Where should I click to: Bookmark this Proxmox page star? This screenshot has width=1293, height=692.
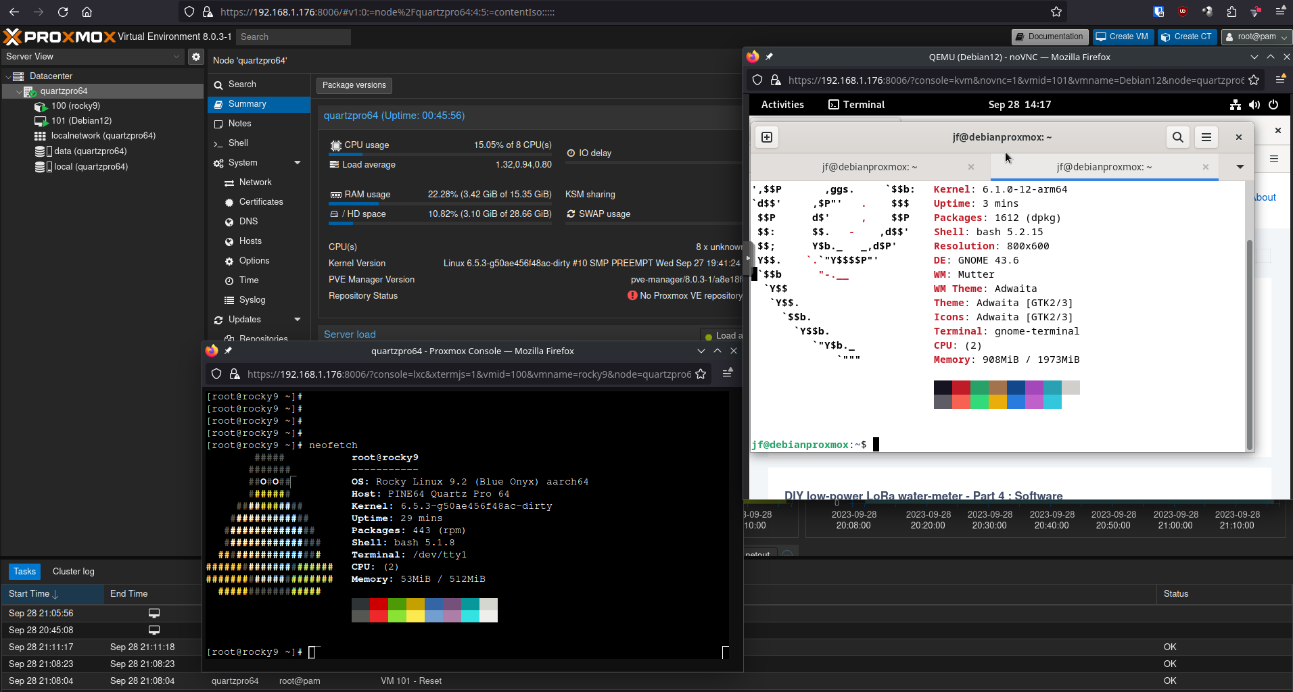(x=1056, y=11)
